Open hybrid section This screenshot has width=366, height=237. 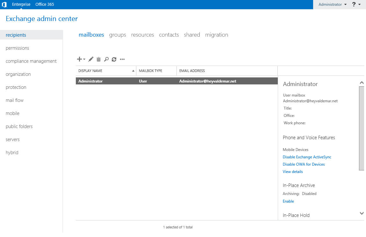pos(12,153)
